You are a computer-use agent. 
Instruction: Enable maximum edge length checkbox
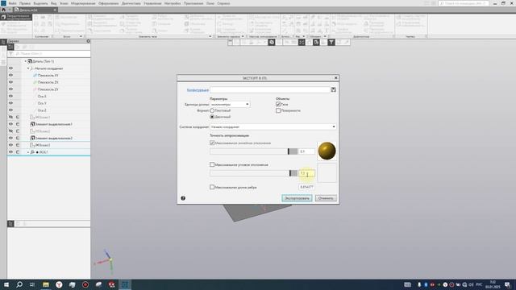click(x=212, y=187)
